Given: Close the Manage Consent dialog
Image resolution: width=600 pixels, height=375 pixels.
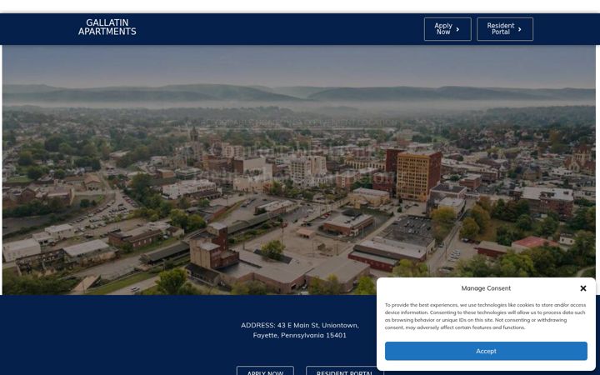Looking at the screenshot, I should 582,288.
